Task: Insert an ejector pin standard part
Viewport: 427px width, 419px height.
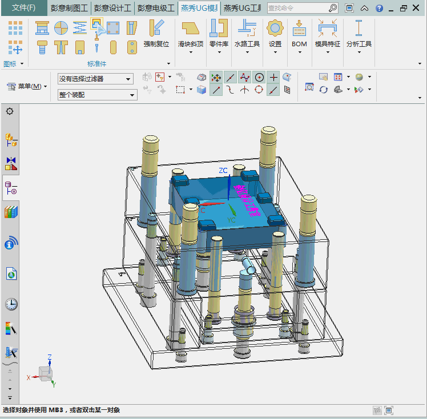Action: 96,47
